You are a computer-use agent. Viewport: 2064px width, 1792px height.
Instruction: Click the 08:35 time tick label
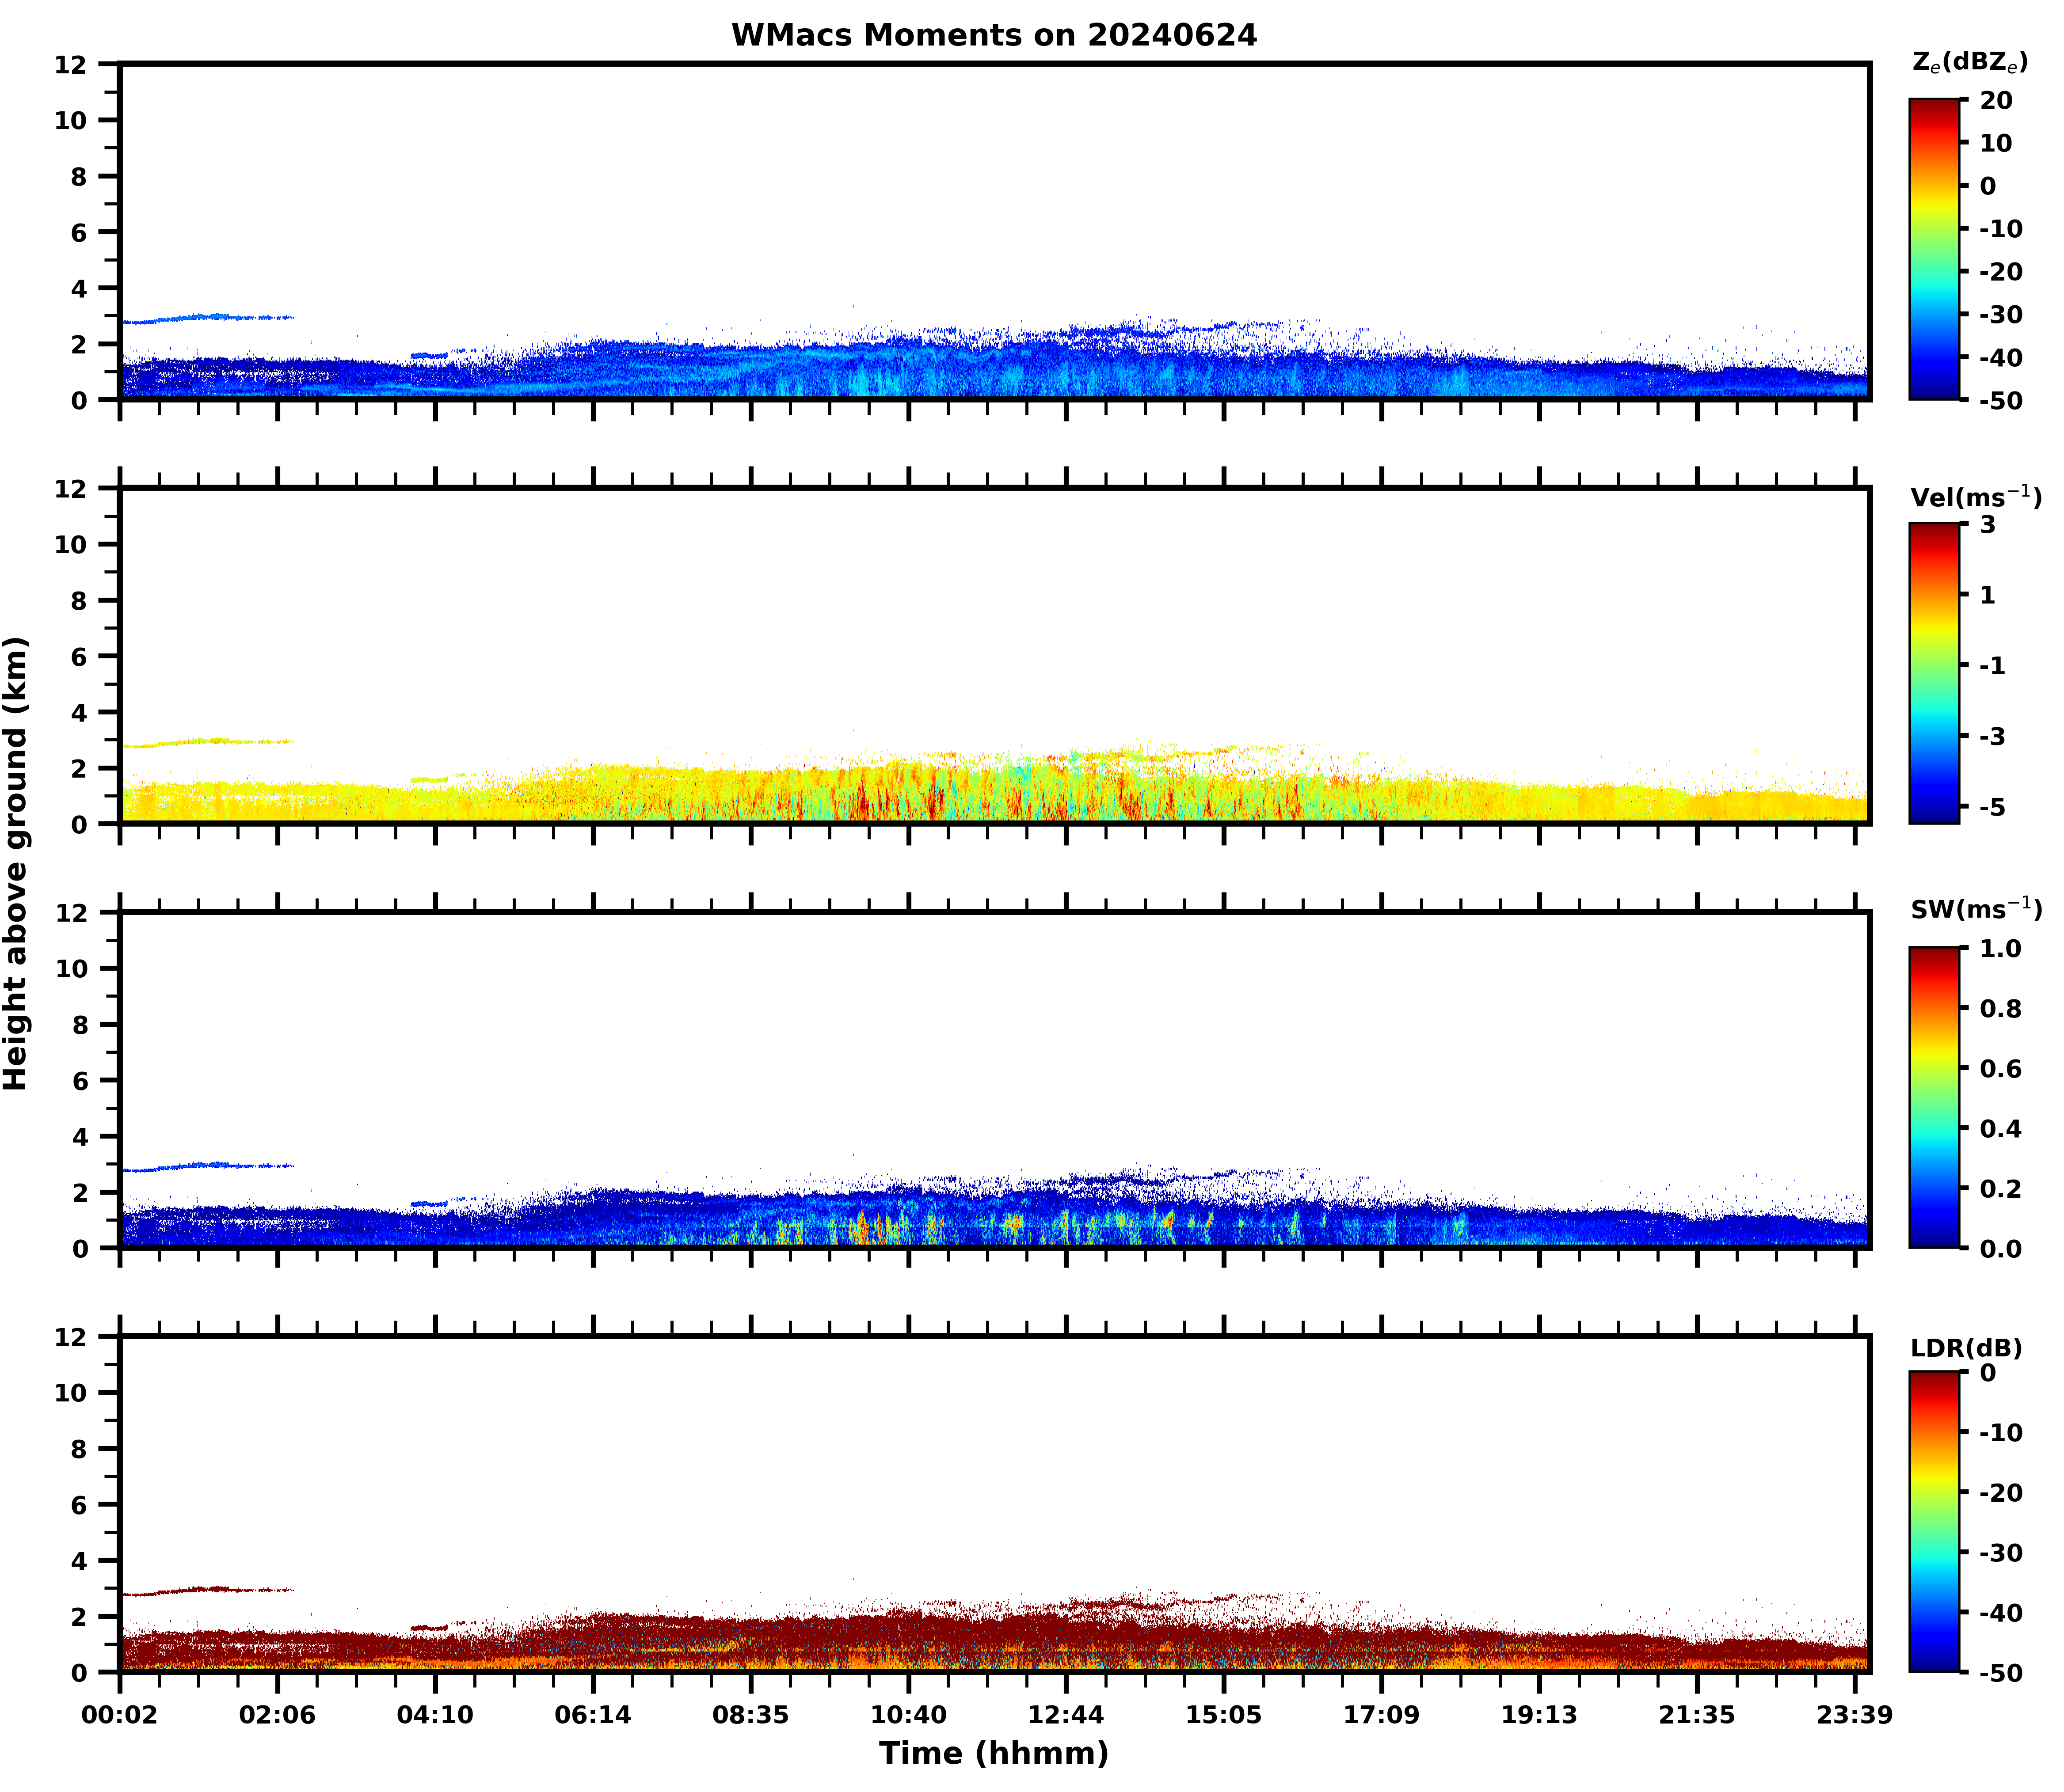[750, 1715]
